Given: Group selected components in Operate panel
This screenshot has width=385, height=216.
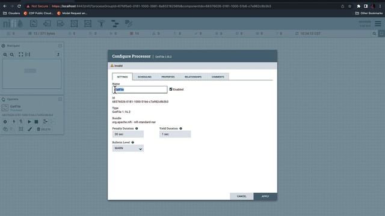Looking at the screenshot, I should click(x=21, y=129).
